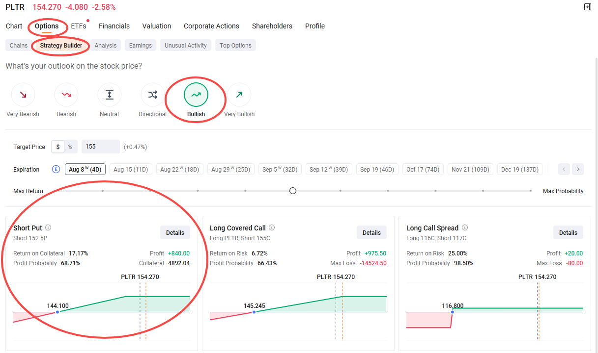Select Sep 19 (46D) expiration
The width and height of the screenshot is (598, 353).
(377, 170)
